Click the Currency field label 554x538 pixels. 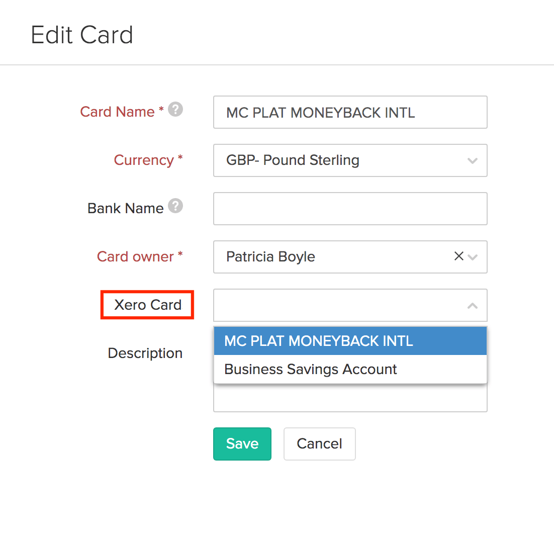click(144, 160)
